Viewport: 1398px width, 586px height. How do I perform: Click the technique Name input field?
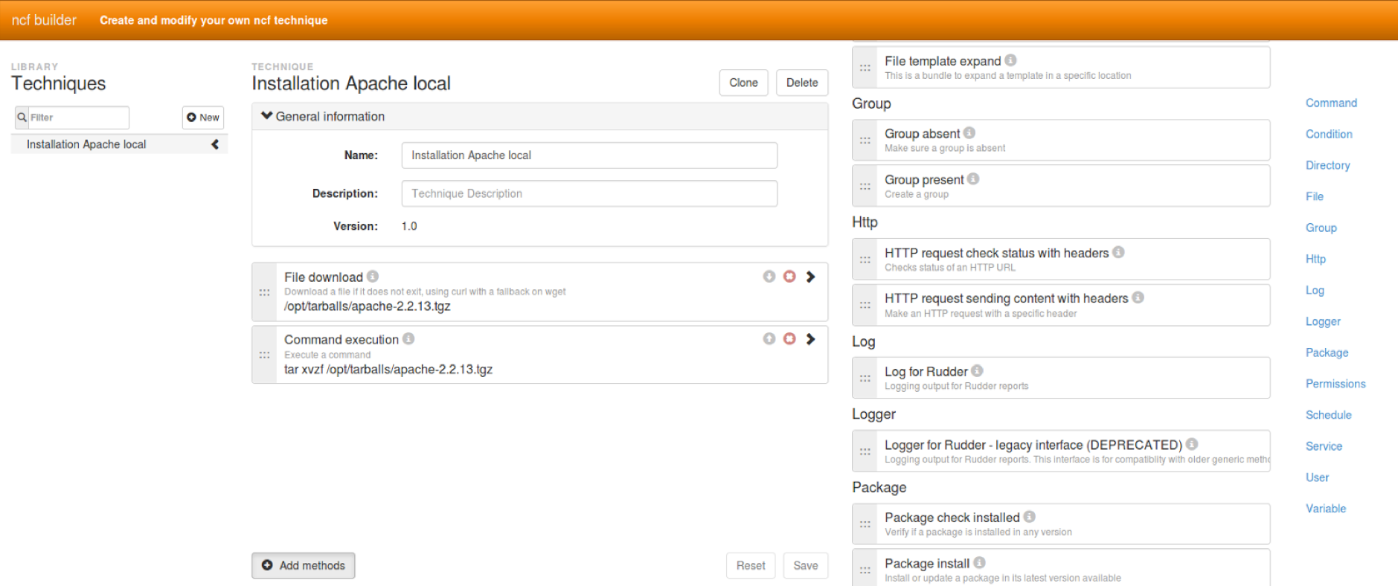589,155
